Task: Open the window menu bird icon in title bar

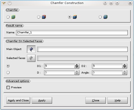Action: click(x=4, y=3)
